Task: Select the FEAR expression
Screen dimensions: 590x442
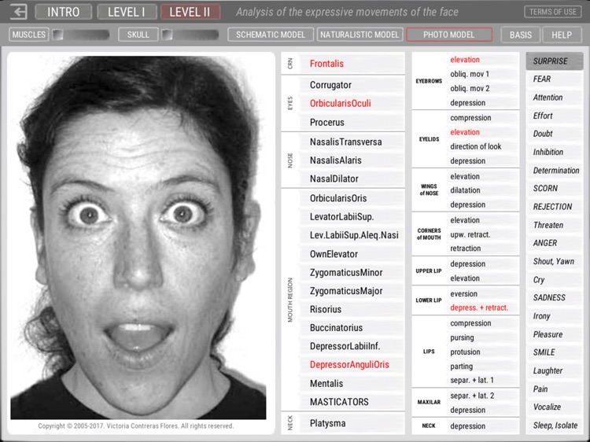Action: 555,79
